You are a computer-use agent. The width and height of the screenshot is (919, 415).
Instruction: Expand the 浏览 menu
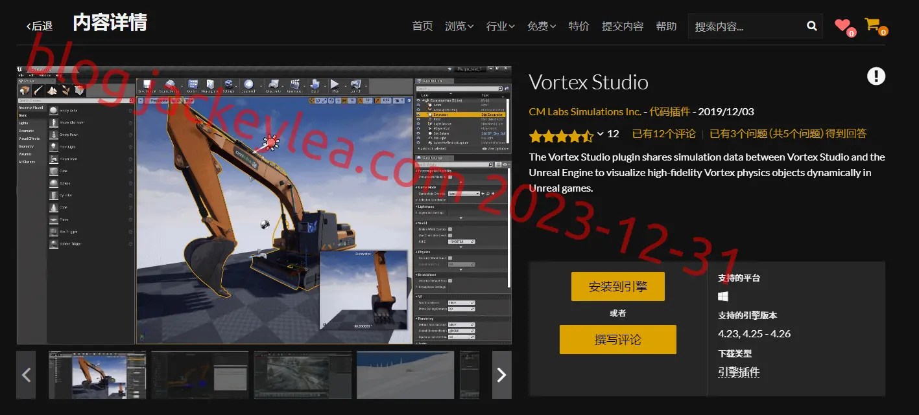tap(459, 26)
